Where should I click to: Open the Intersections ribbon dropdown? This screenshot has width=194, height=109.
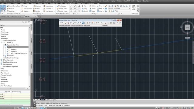click(x=49, y=6)
